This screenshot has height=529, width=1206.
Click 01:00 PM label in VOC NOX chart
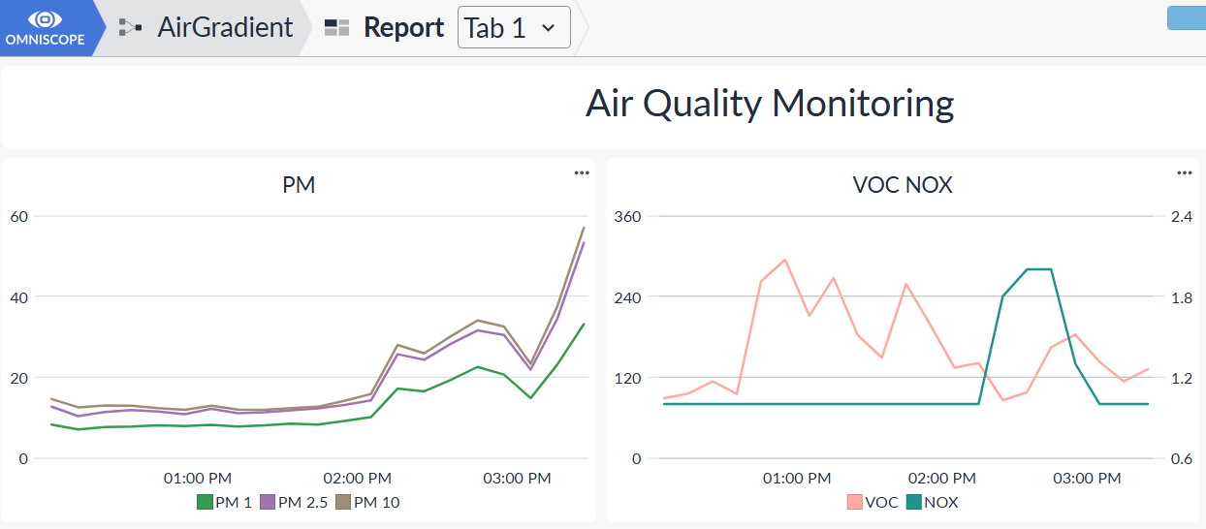[797, 478]
